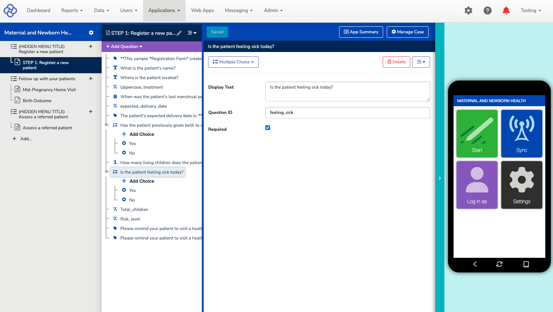Collapse the preview panel with chevron
Viewport: 553px width, 312px height.
[x=440, y=178]
